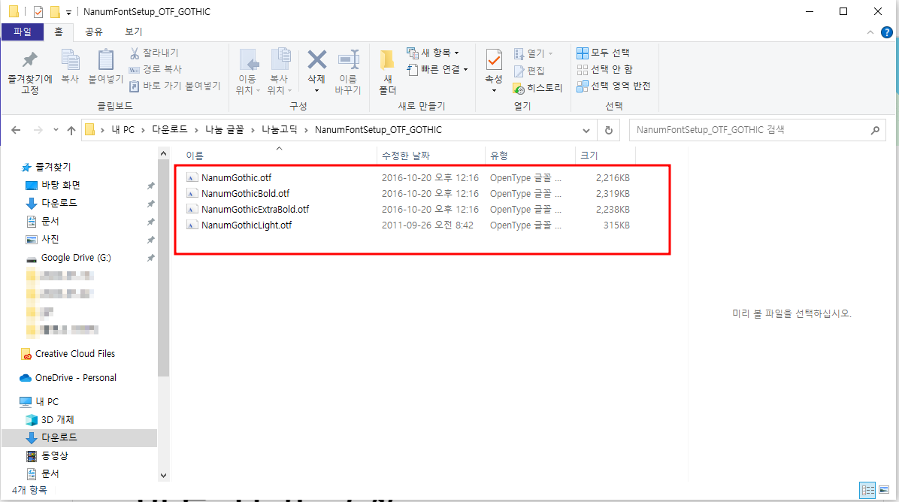The height and width of the screenshot is (502, 899).
Task: Collapse the ribbon with the chevron
Action: 870,32
